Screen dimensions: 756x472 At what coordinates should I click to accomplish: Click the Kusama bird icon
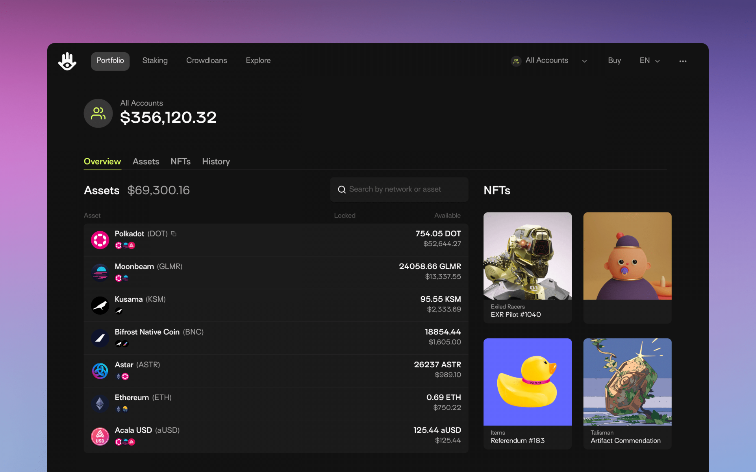(x=100, y=306)
